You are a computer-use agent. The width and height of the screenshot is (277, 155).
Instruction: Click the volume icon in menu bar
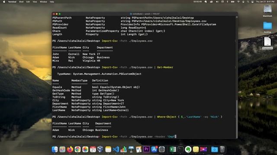pyautogui.click(x=217, y=2)
